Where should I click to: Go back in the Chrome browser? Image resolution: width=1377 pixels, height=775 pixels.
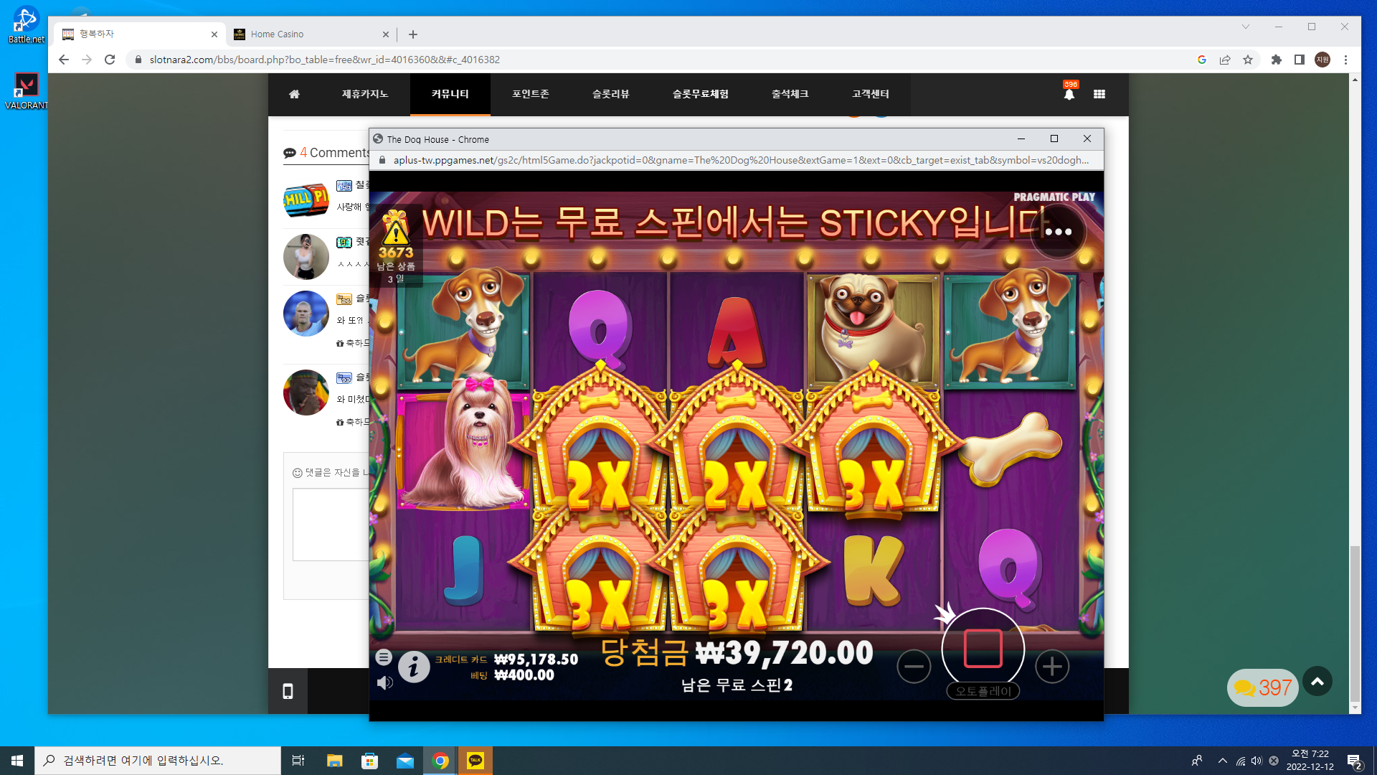point(64,60)
